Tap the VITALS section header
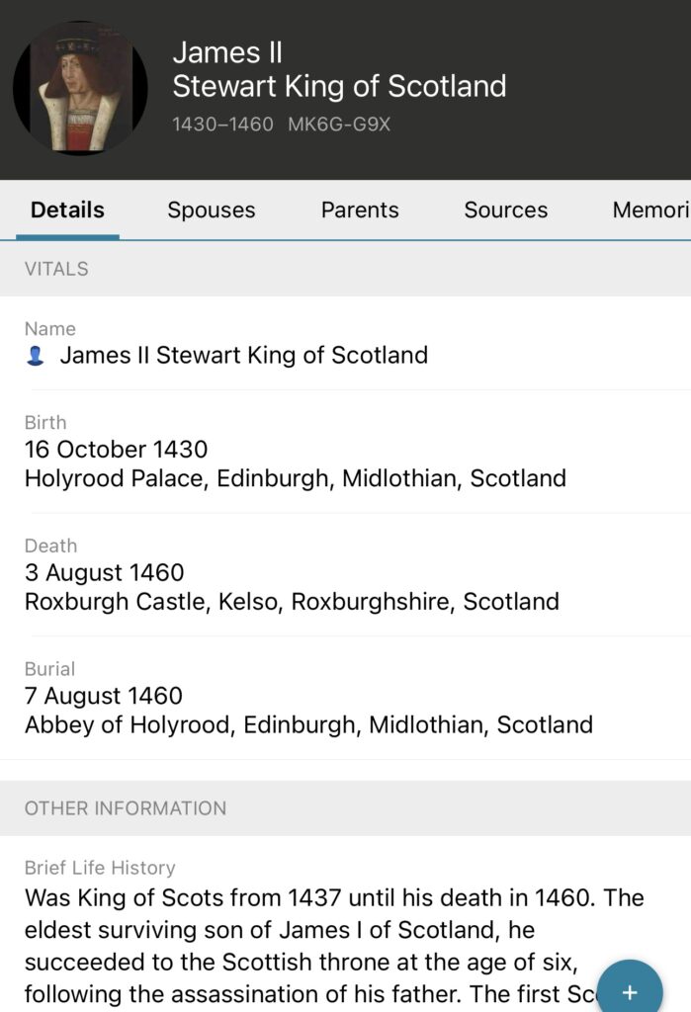 (56, 269)
